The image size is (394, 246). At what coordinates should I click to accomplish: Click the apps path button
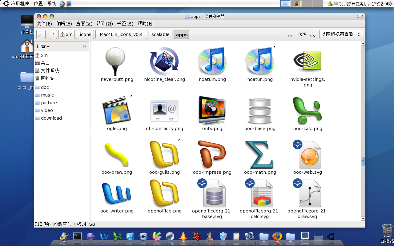(x=182, y=34)
